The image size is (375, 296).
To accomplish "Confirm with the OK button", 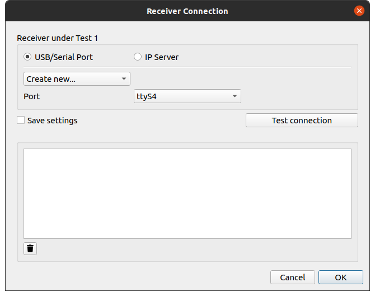I will (x=340, y=277).
